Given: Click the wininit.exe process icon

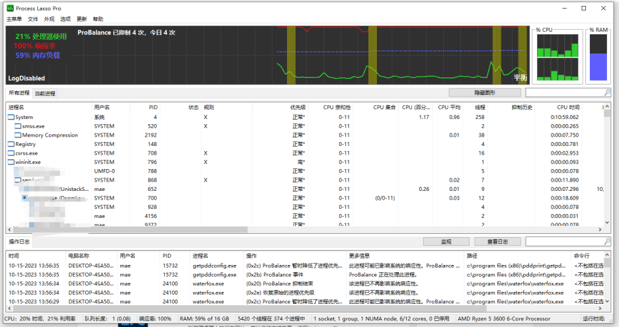Looking at the screenshot, I should coord(11,162).
